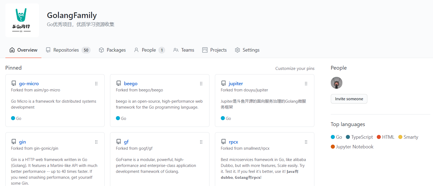This screenshot has height=186, width=433.
Task: Click Go language color dot in jupiter card
Action: pyautogui.click(x=223, y=118)
